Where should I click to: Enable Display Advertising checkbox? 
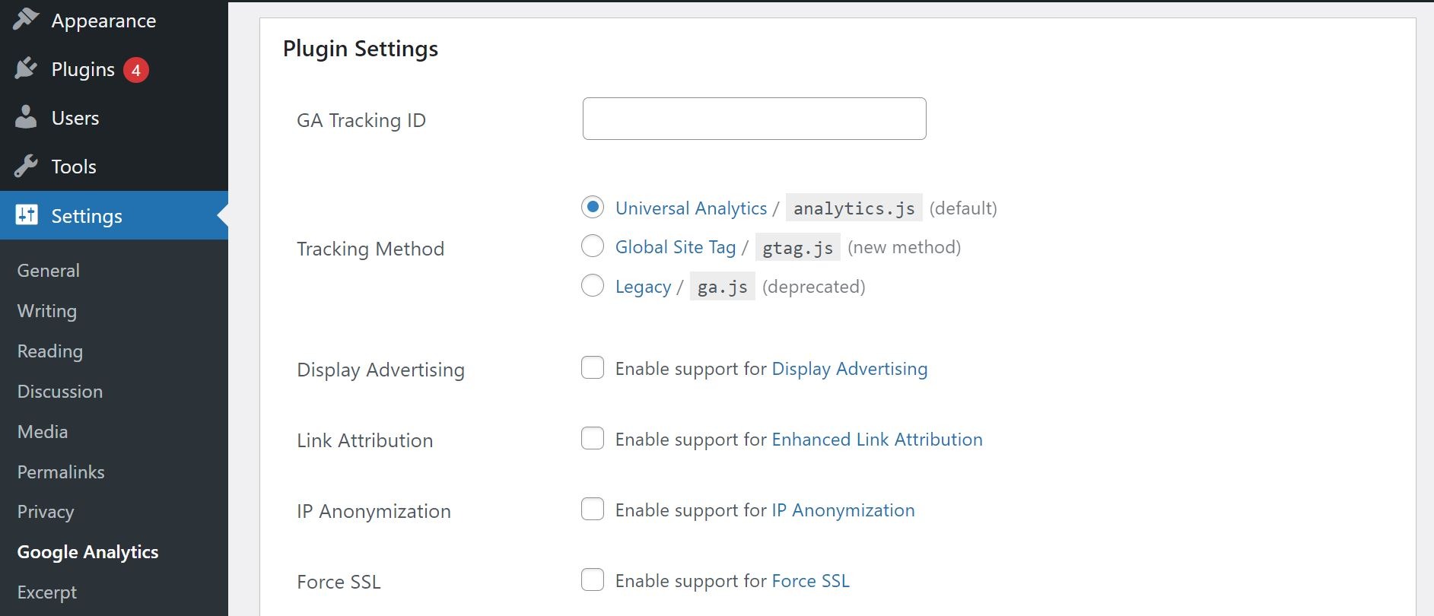pyautogui.click(x=593, y=368)
